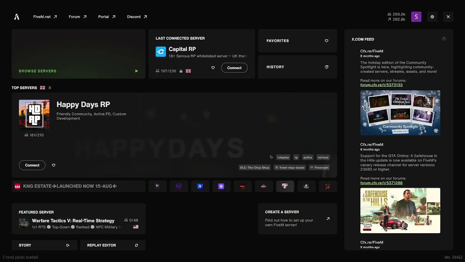Open the History panel

coord(298,67)
